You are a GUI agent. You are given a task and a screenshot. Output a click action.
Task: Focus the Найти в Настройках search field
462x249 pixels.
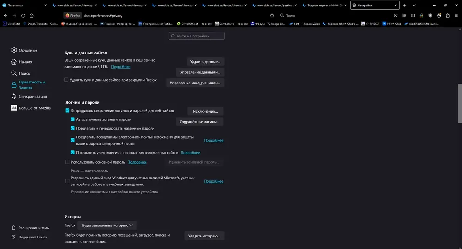(x=196, y=36)
